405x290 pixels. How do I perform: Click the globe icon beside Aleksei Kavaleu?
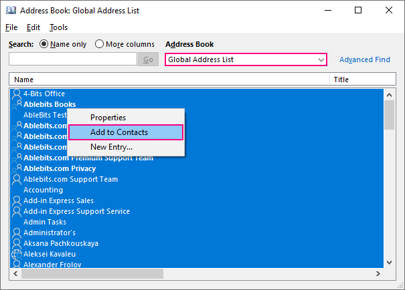[x=17, y=254]
